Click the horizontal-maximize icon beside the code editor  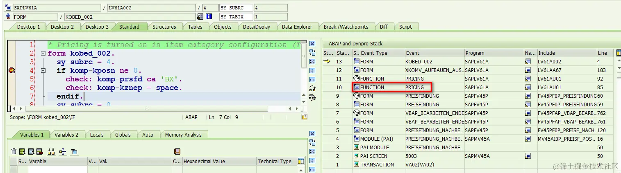click(x=312, y=79)
